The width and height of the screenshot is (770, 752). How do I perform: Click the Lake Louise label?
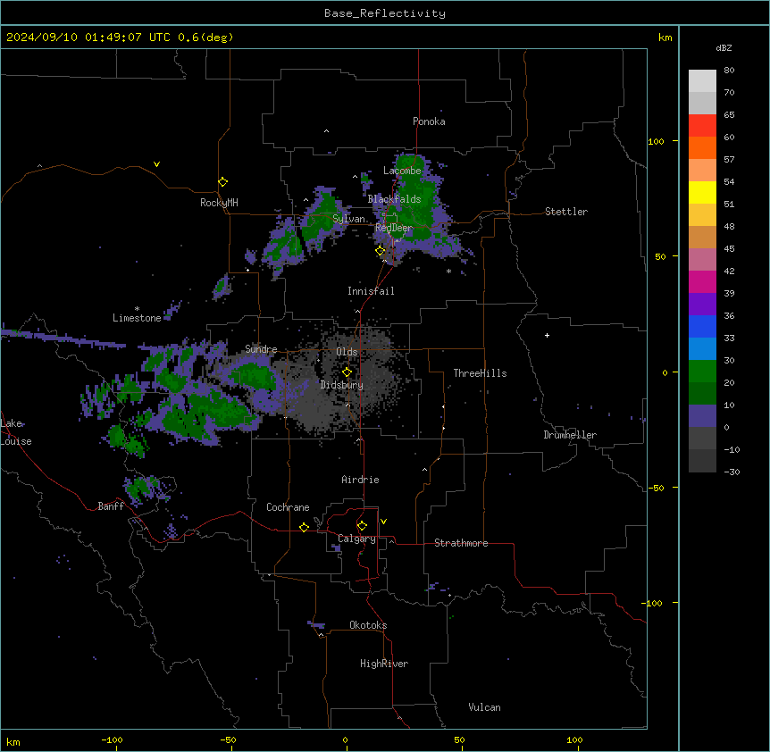pos(16,432)
